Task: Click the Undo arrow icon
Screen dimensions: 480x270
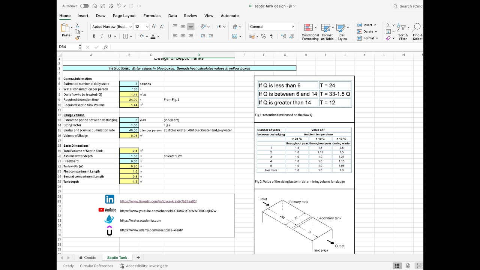Action: point(119,6)
